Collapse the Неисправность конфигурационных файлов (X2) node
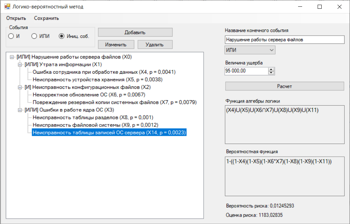 [20, 87]
